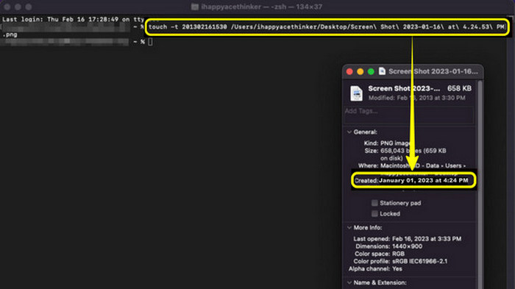Click the Size: 658,043 bytes row
The image size is (515, 289).
(x=405, y=154)
